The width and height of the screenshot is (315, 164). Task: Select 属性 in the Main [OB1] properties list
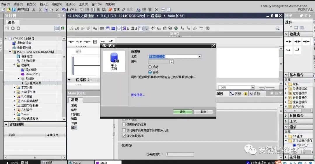pyautogui.click(x=74, y=128)
